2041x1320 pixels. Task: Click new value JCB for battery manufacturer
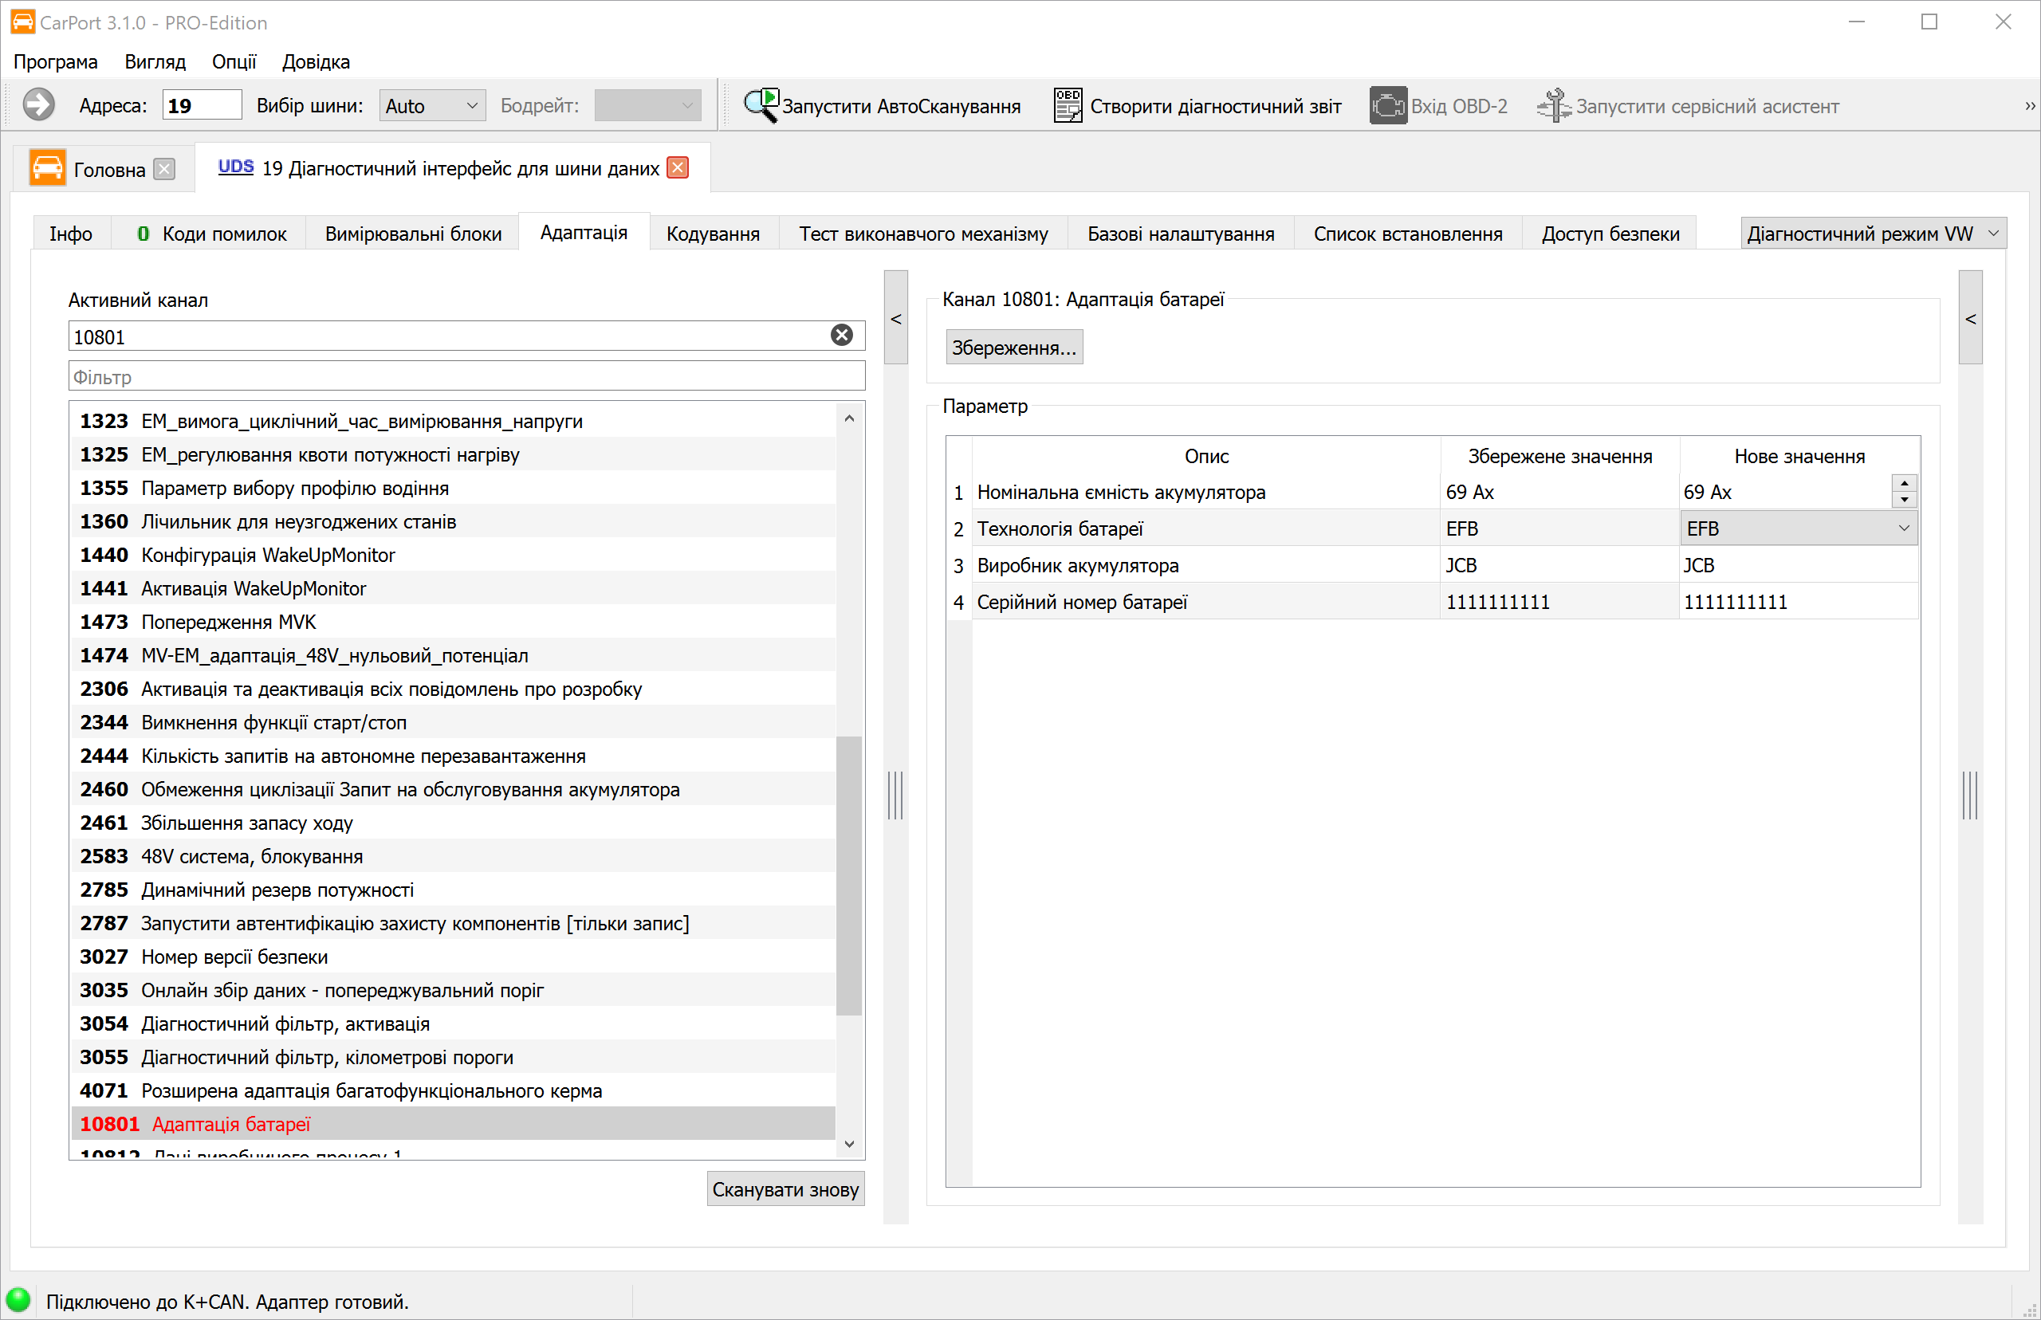pos(1798,565)
